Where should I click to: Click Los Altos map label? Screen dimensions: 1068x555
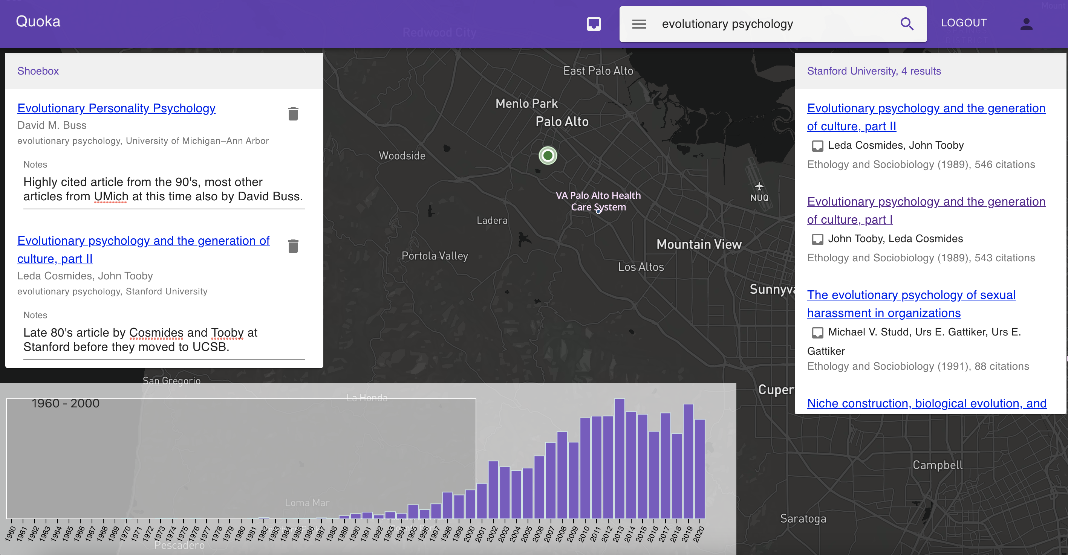(x=641, y=267)
